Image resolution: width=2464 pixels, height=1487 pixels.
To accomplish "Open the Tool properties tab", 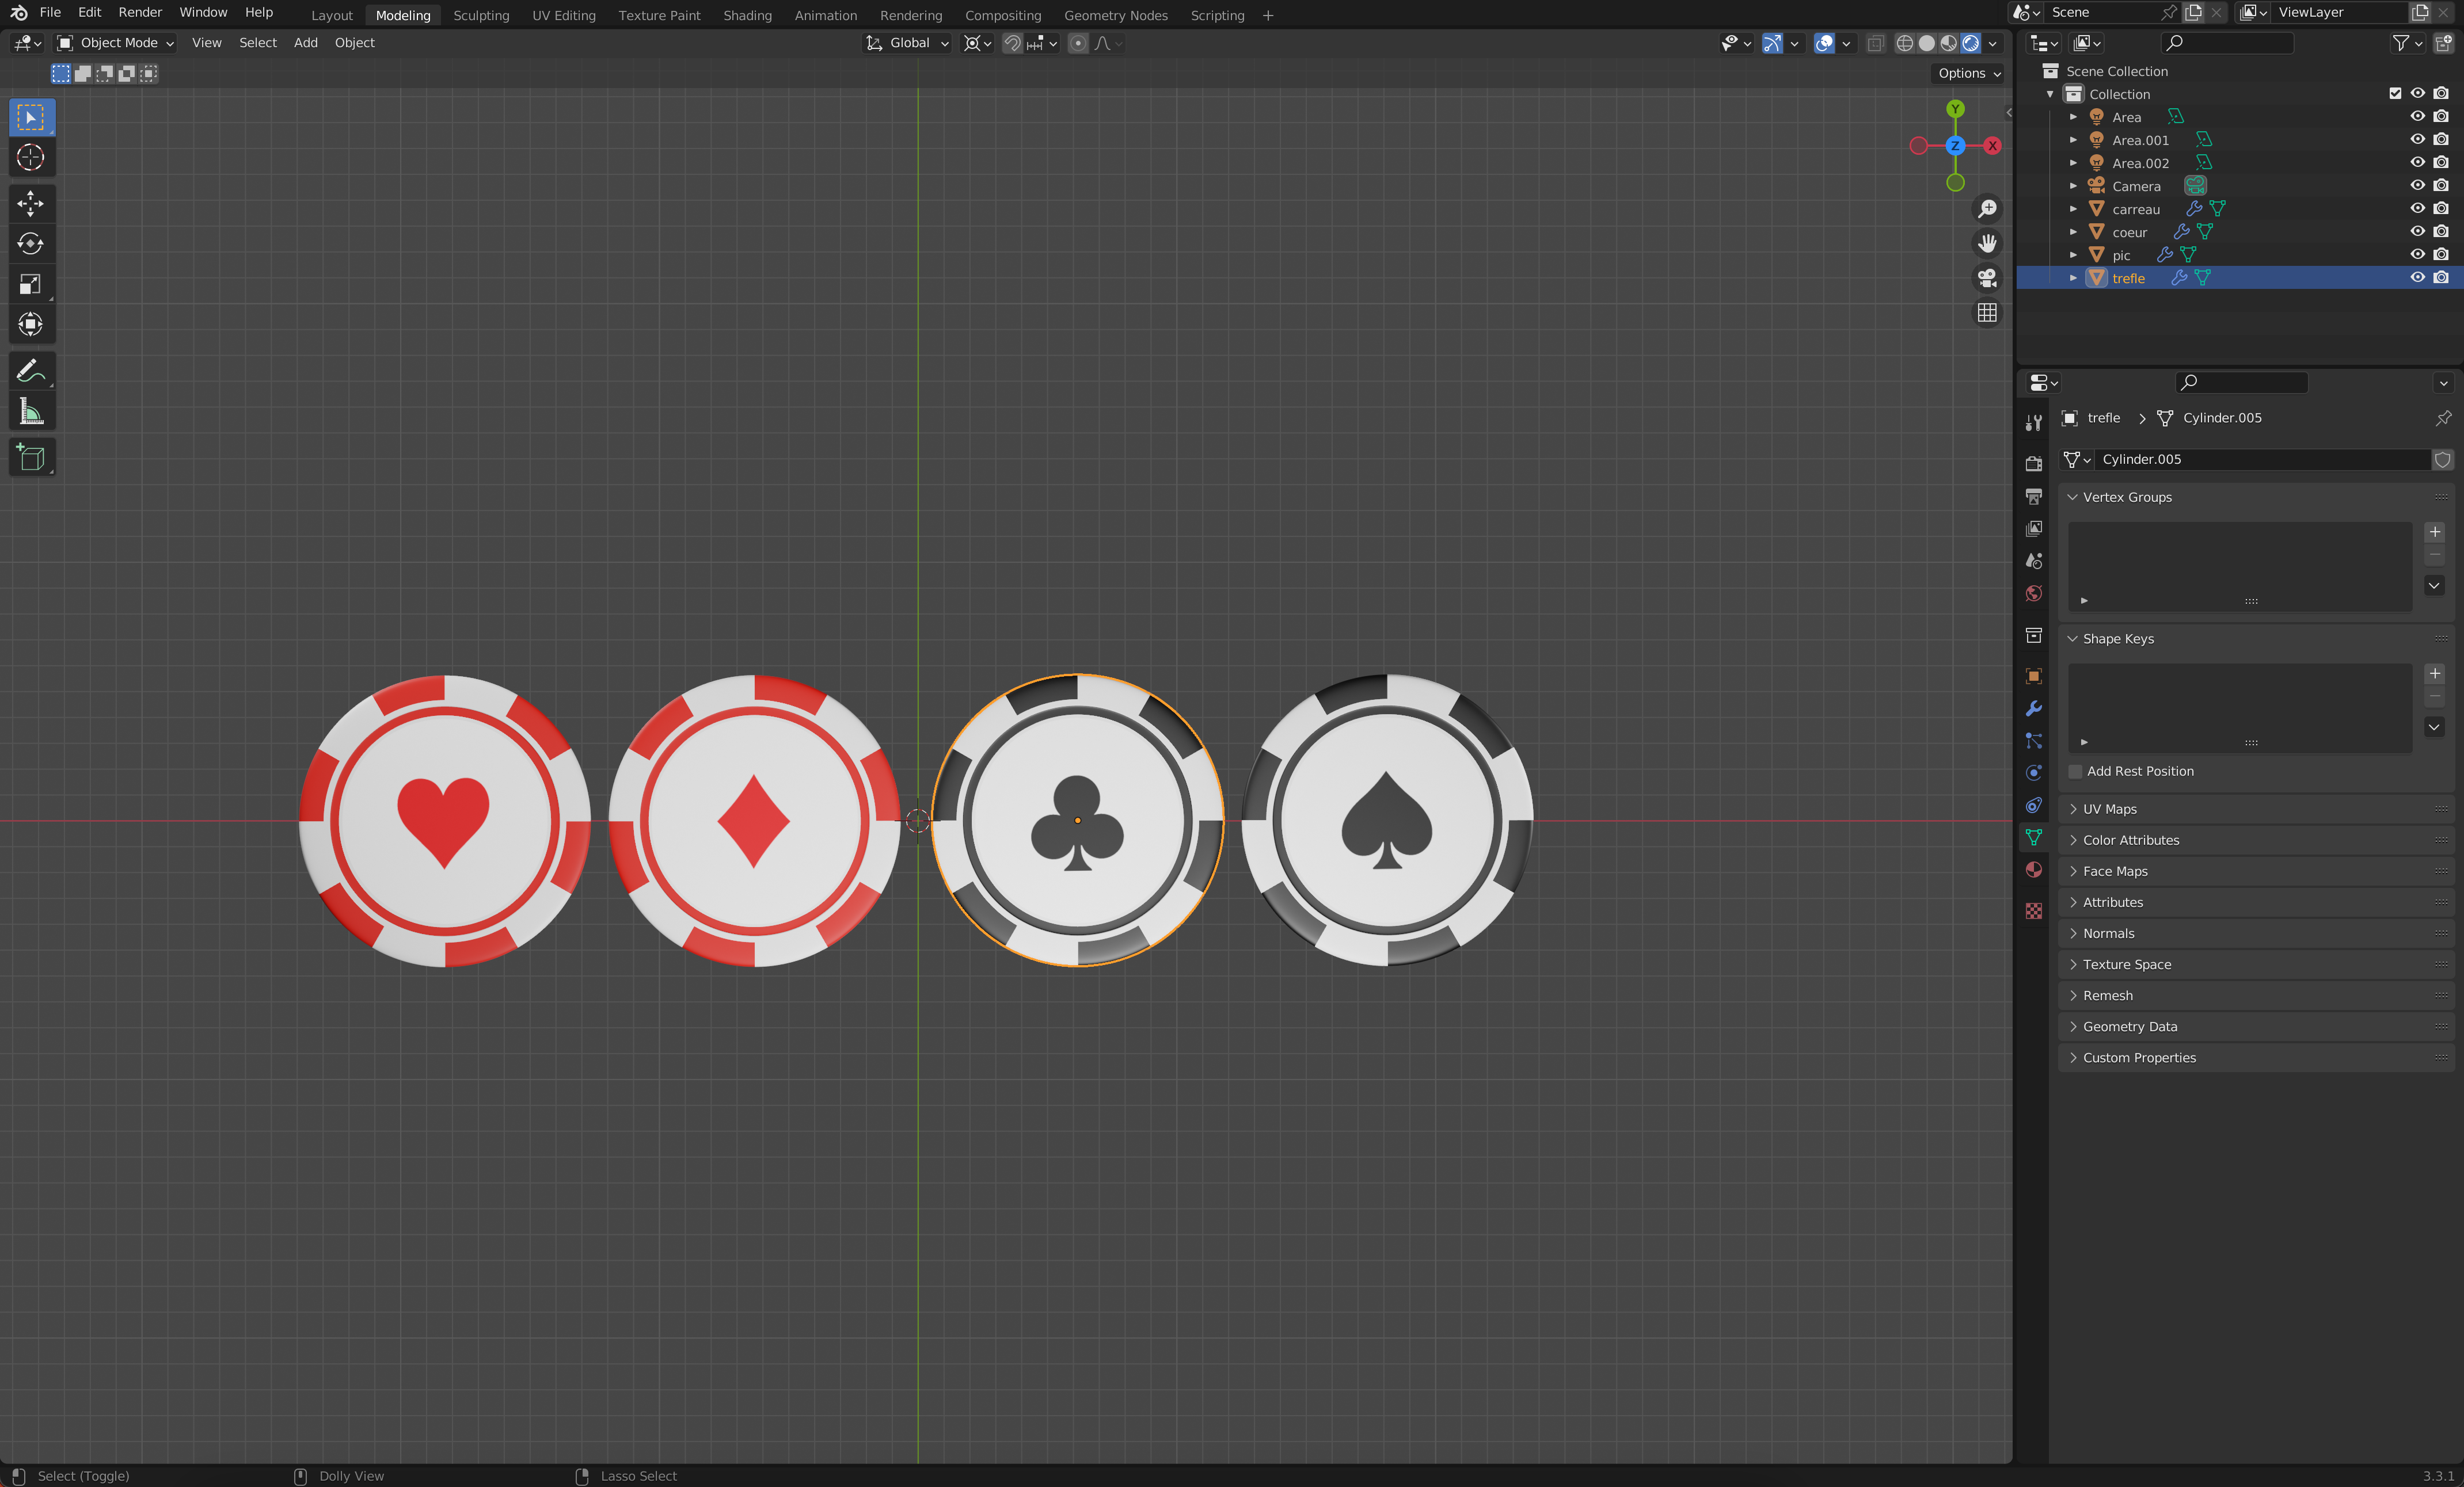I will click(x=2034, y=423).
